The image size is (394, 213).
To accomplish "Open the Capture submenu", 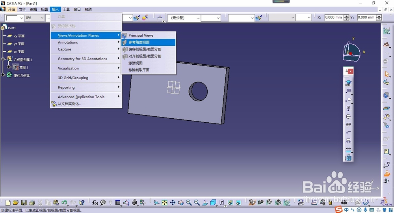I will pos(86,49).
